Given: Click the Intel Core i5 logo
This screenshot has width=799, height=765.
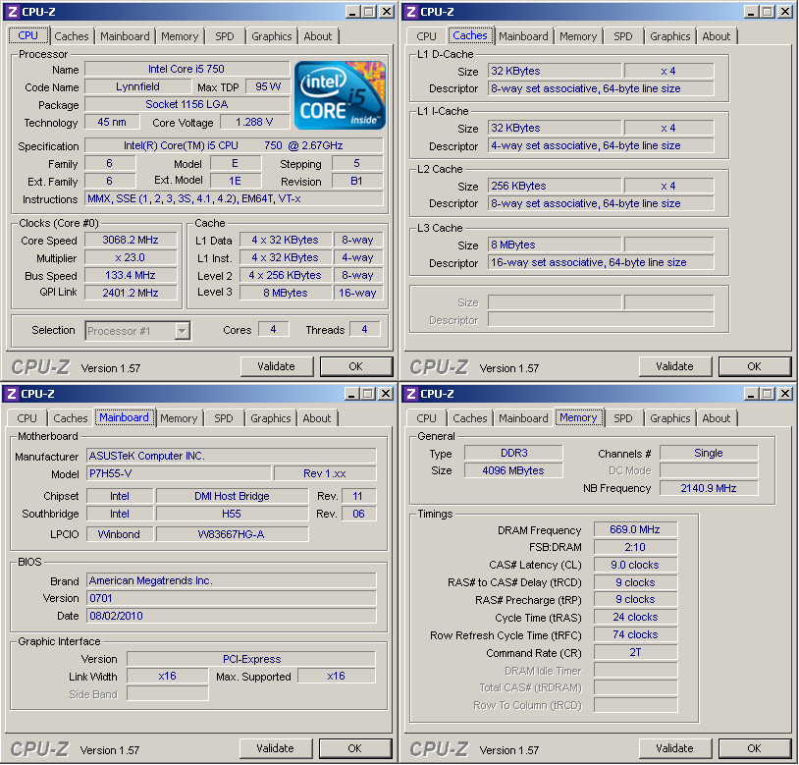Looking at the screenshot, I should (x=340, y=95).
